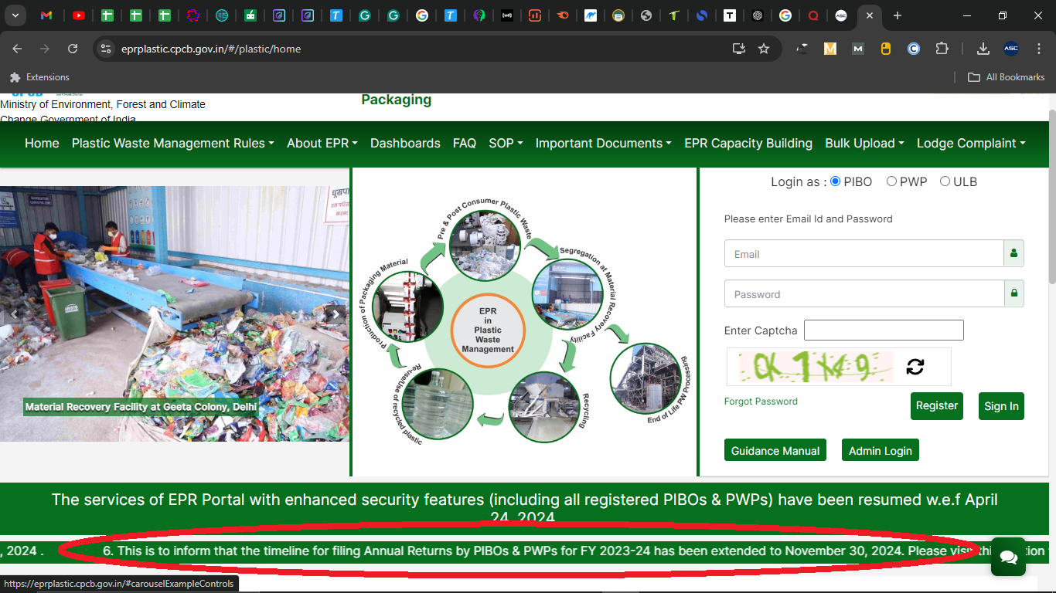
Task: Go back using the carousel left arrow
Action: [13, 314]
